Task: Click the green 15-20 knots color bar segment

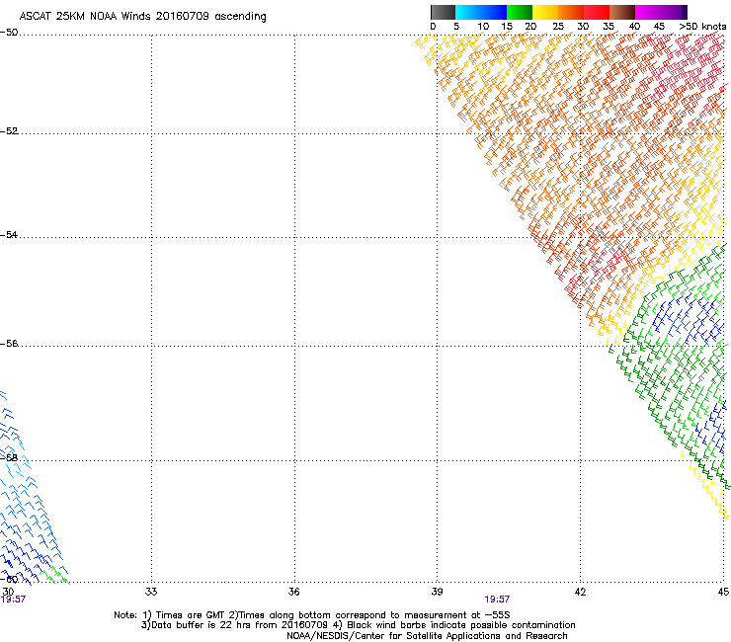Action: point(520,12)
